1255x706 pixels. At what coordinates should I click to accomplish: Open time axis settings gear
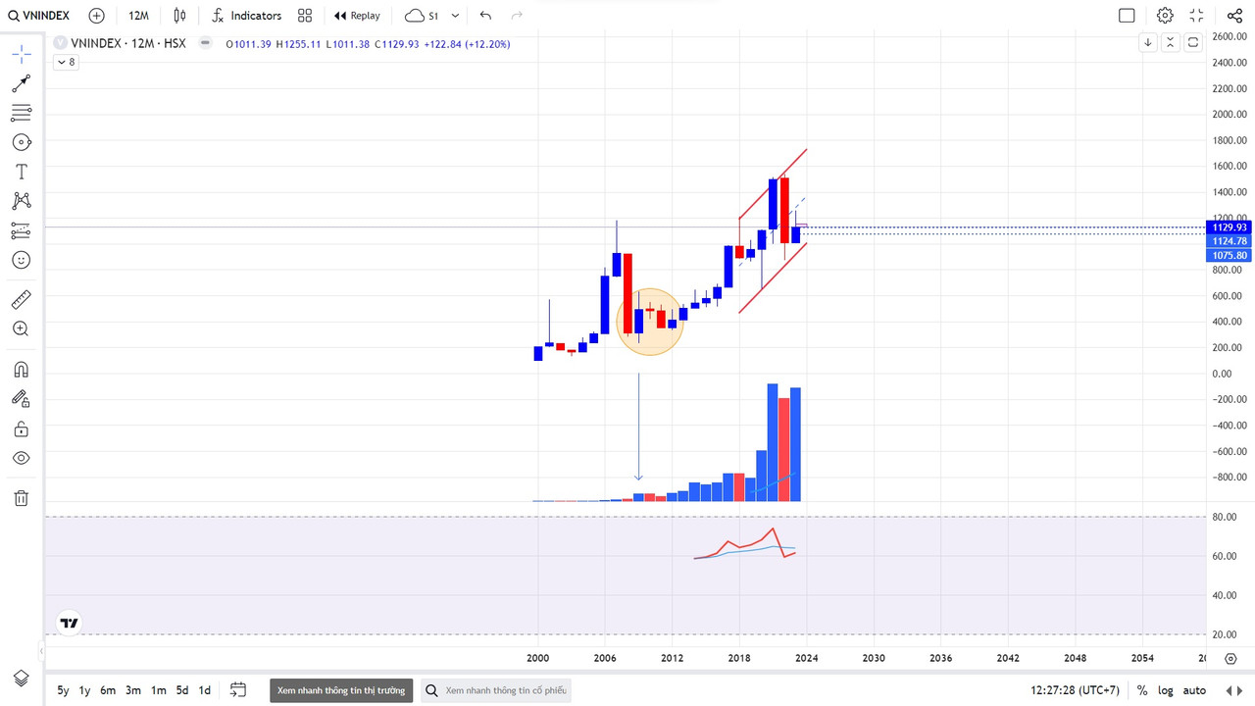point(1231,659)
